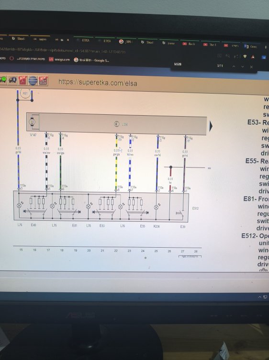
Task: Click the E55 switch label
Action: click(143, 226)
